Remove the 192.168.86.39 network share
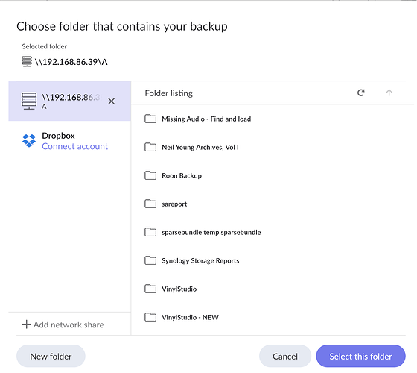Viewport: 417px width, 373px height. pos(112,101)
